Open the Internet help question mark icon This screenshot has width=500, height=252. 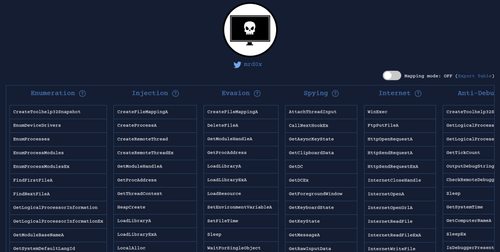click(x=418, y=93)
